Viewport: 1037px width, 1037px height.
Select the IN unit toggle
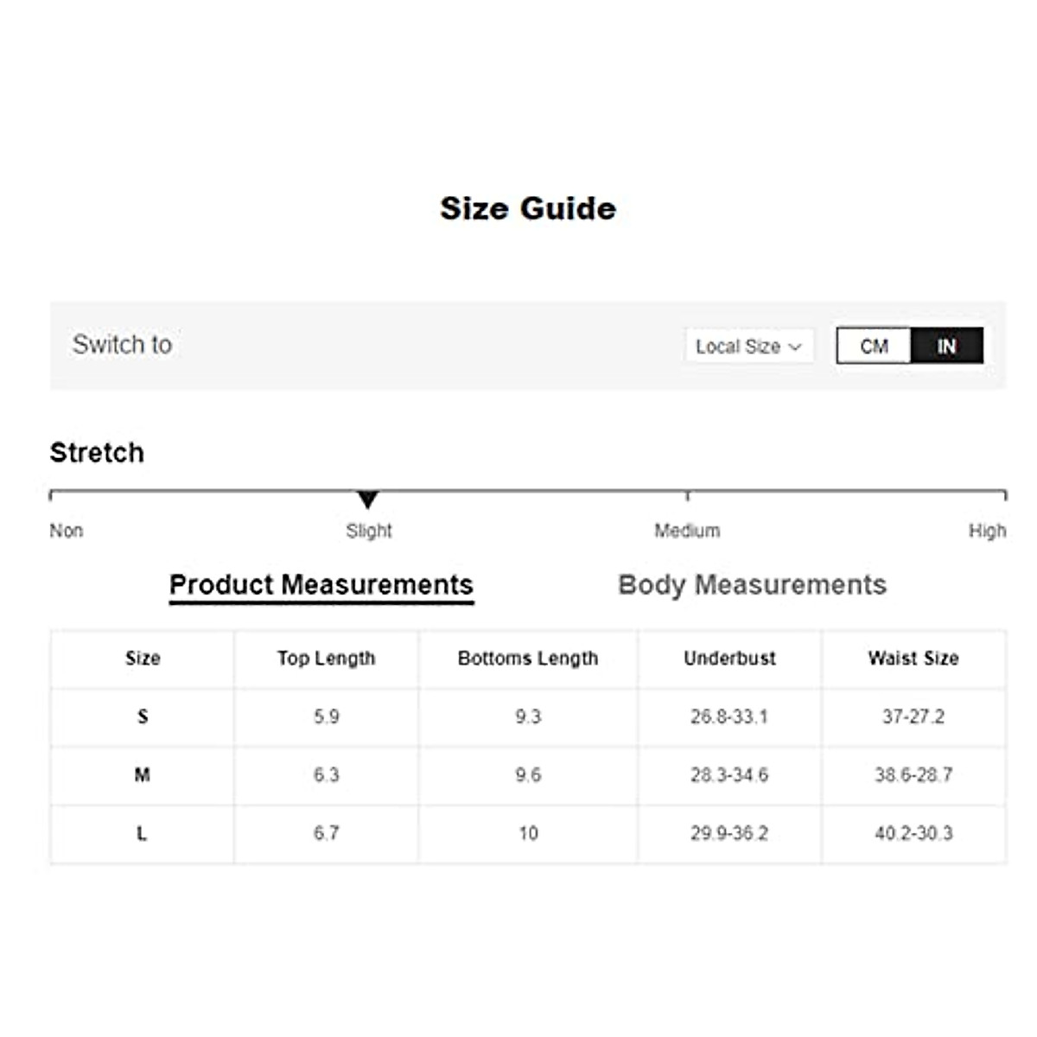tap(946, 346)
